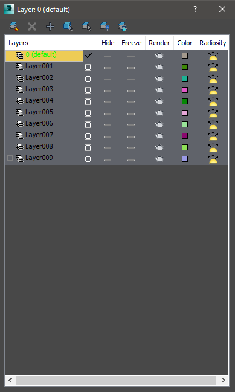This screenshot has width=235, height=392.
Task: Toggle Freeze state for Layer002
Action: pyautogui.click(x=131, y=79)
